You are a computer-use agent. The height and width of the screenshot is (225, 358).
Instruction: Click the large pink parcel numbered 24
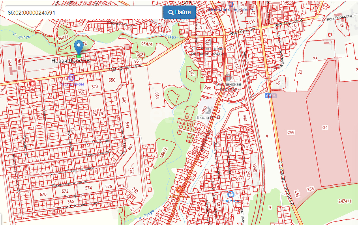click(325, 127)
